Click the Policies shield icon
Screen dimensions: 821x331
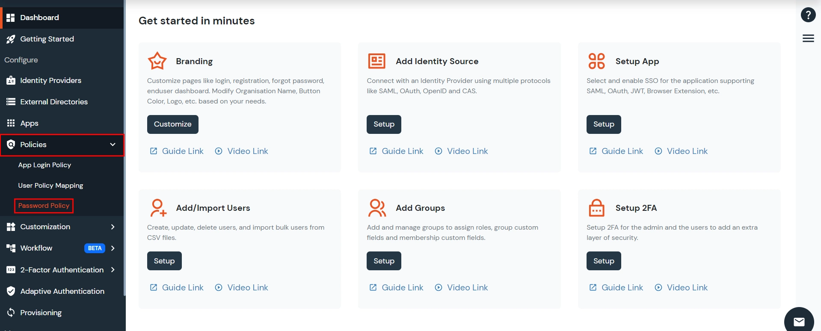point(11,145)
